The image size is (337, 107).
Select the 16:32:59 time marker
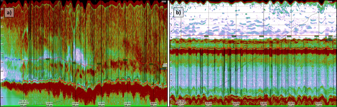[236, 103]
